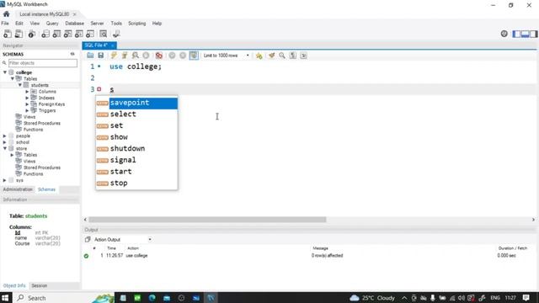Screen dimensions: 539x303
Task: Click the create new view icon
Action: [68, 34]
